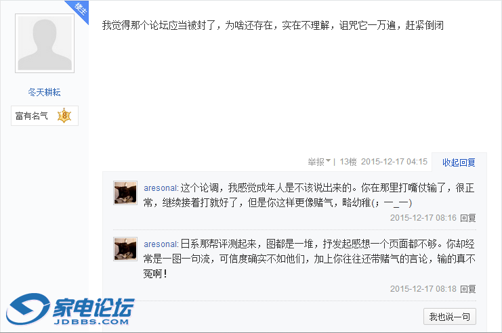Click aresonal's avatar in the second reply
Viewport: 502px width, 333px height.
click(125, 249)
